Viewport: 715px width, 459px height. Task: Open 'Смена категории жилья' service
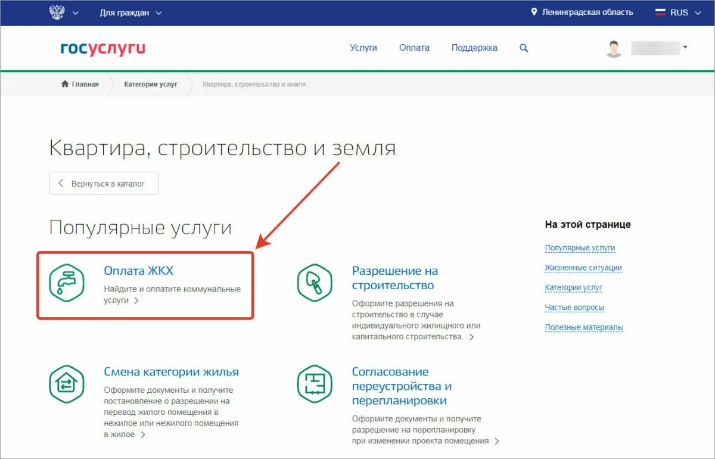coord(172,372)
